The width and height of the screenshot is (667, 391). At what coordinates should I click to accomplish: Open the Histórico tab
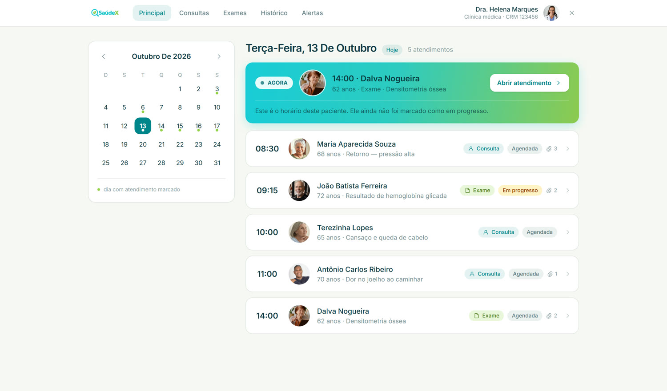coord(274,13)
